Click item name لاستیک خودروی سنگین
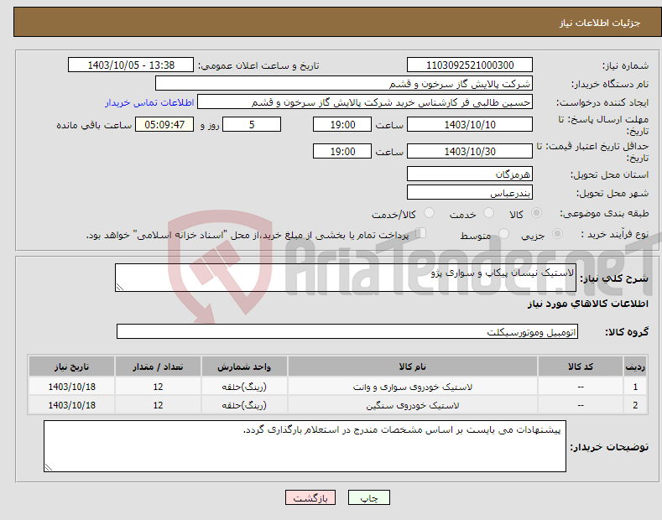 [x=413, y=405]
